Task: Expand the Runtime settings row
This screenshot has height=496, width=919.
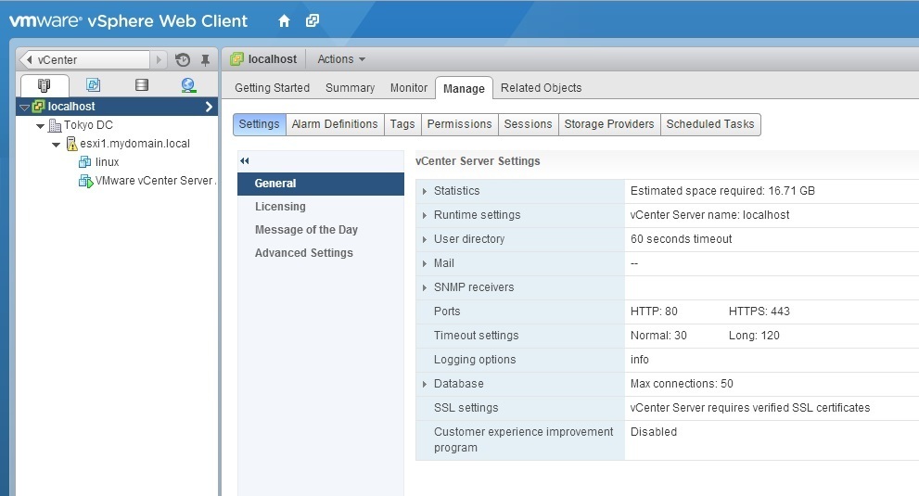Action: [x=425, y=215]
